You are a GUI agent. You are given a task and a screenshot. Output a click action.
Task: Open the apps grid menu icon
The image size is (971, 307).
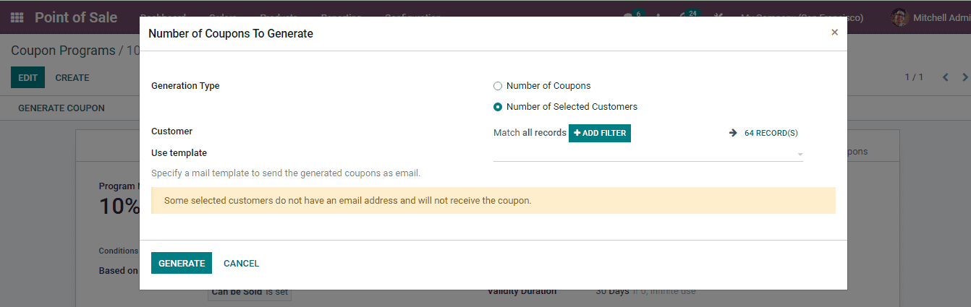(x=17, y=18)
